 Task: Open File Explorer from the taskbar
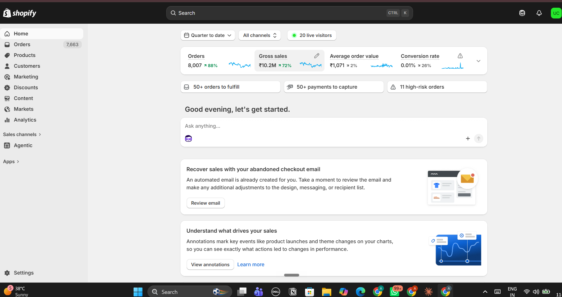pyautogui.click(x=326, y=292)
